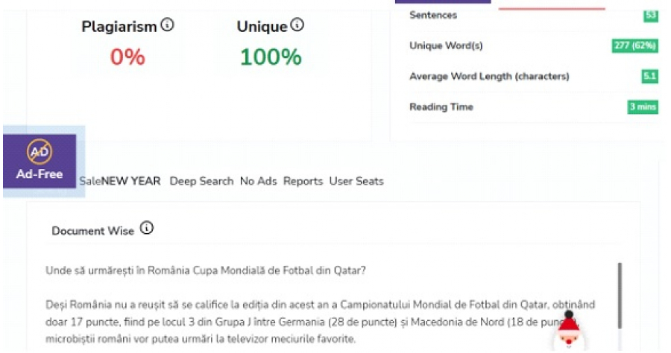Click the Santa Claus mascot icon
Screen dimensions: 671x353
pos(569,331)
